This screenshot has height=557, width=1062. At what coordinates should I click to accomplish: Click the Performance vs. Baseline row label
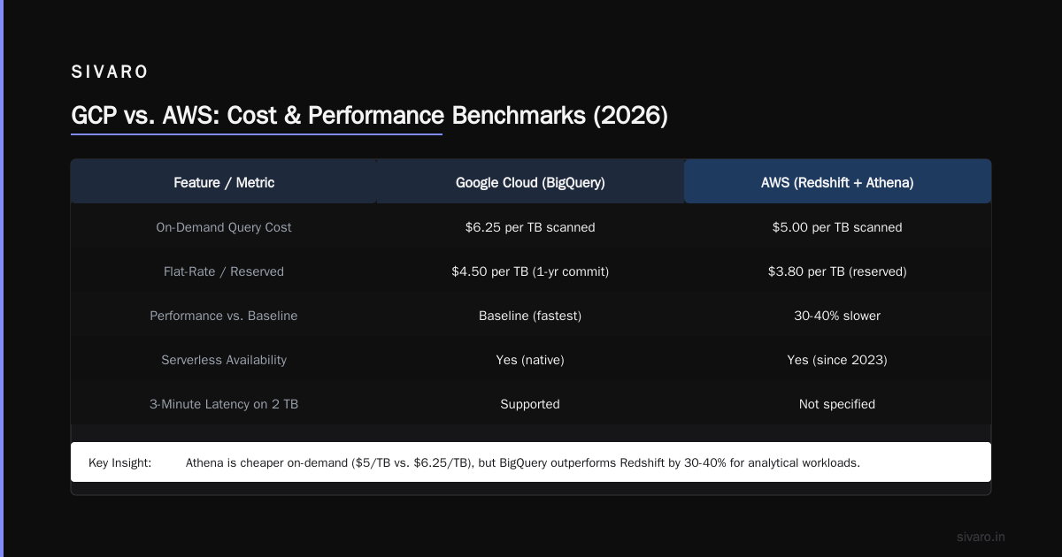224,316
